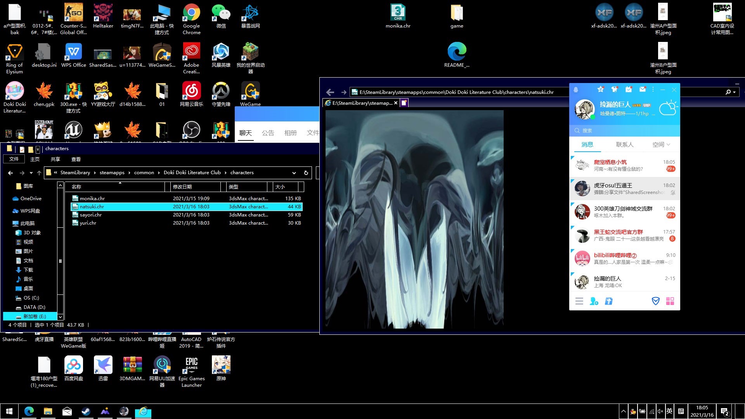
Task: Open OS (C:) drive in navigation pane
Action: (x=27, y=298)
